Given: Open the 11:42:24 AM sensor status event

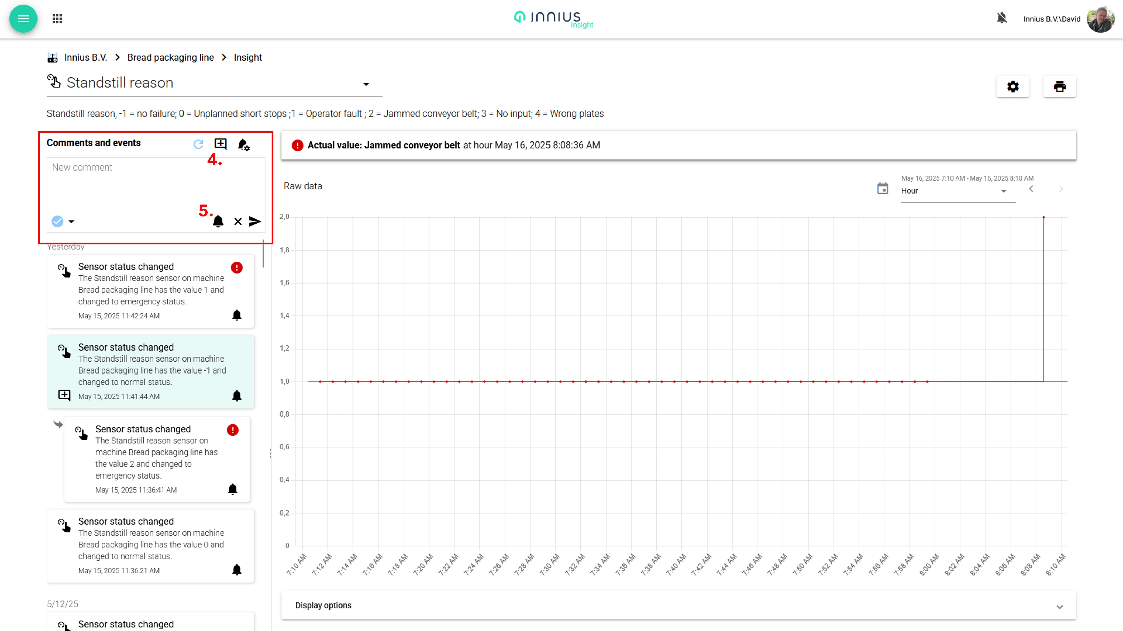Looking at the screenshot, I should (x=150, y=291).
